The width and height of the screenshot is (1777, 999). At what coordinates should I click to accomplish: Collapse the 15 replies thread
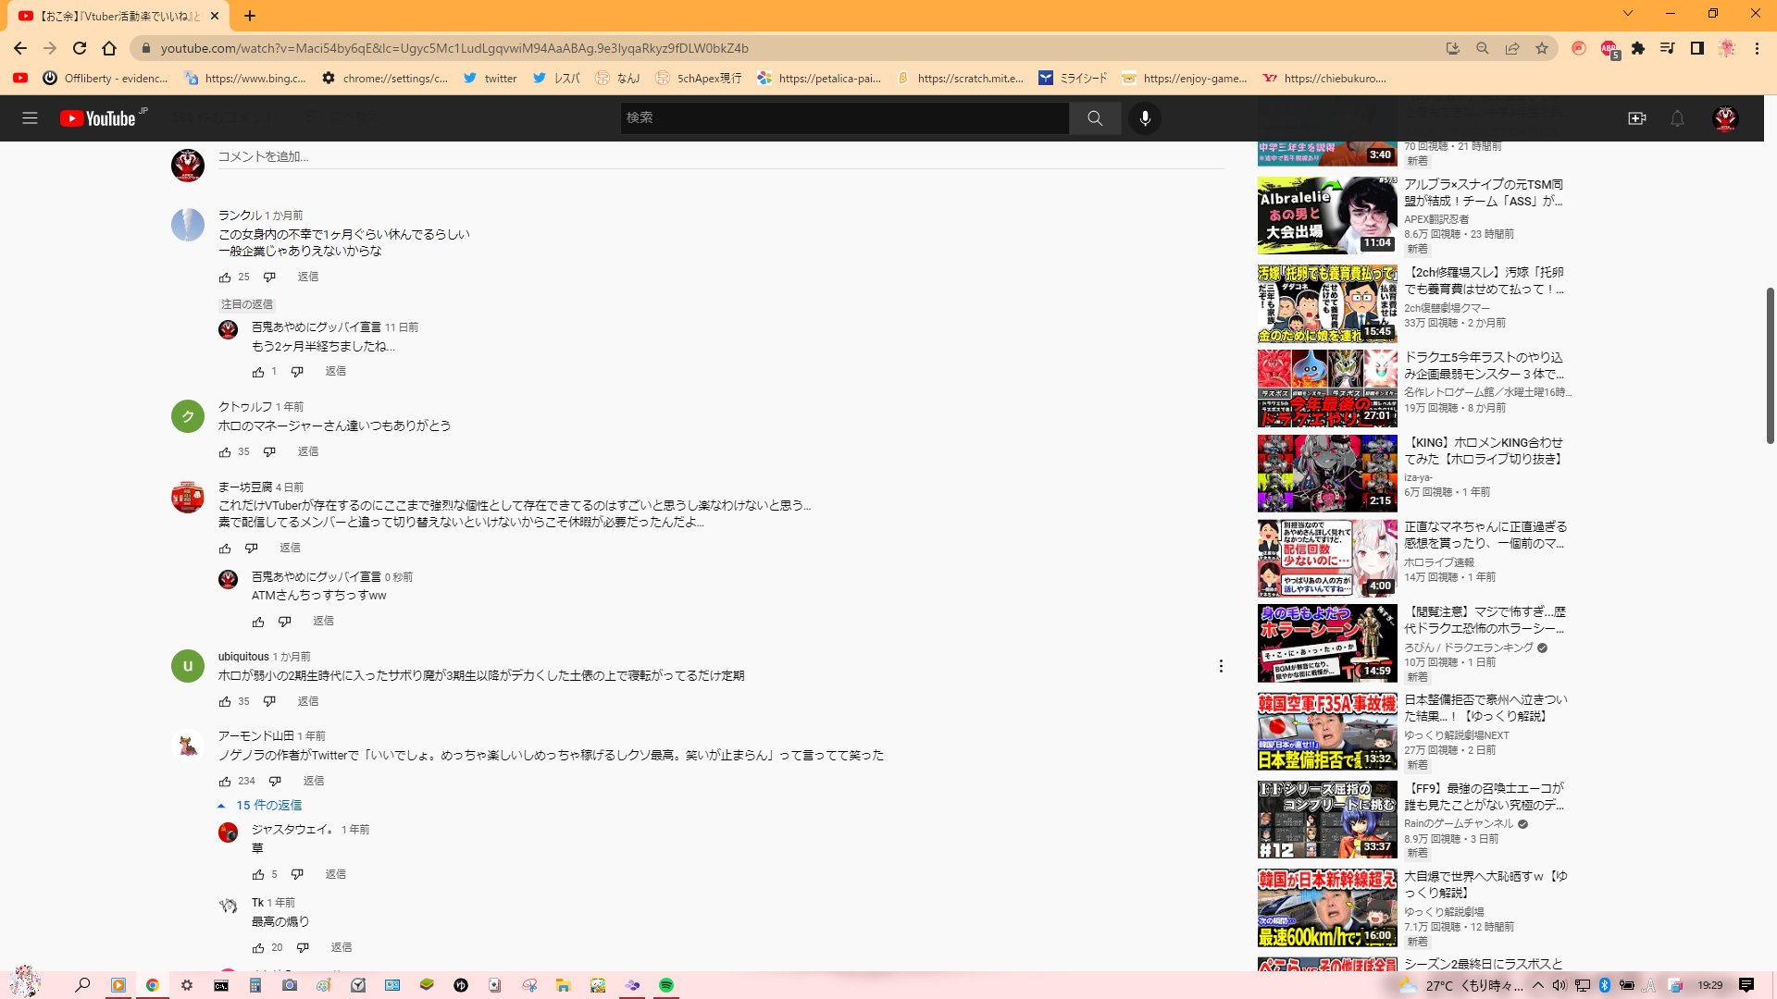261,806
